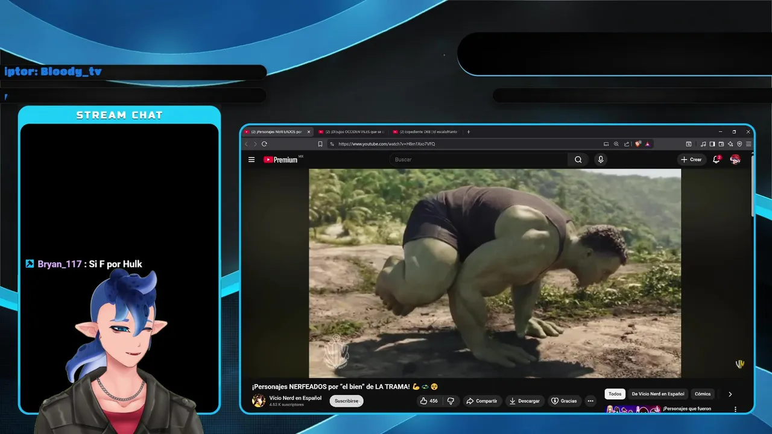Open the browser main menu

tap(748, 144)
